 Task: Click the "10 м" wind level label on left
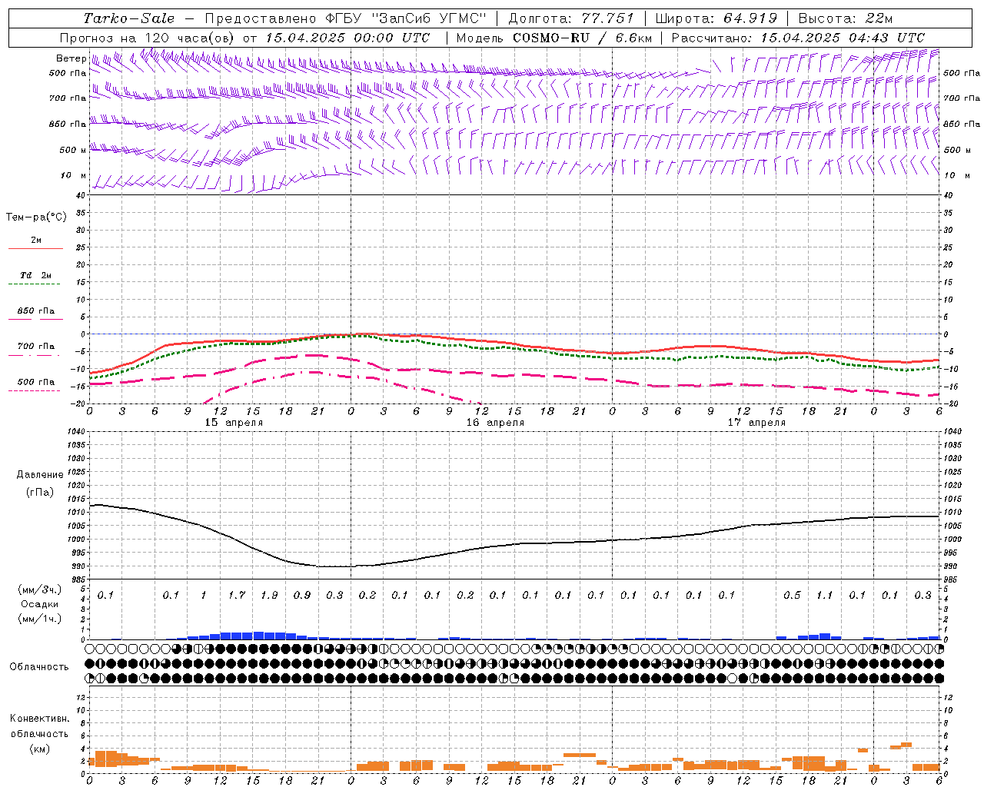click(x=73, y=176)
